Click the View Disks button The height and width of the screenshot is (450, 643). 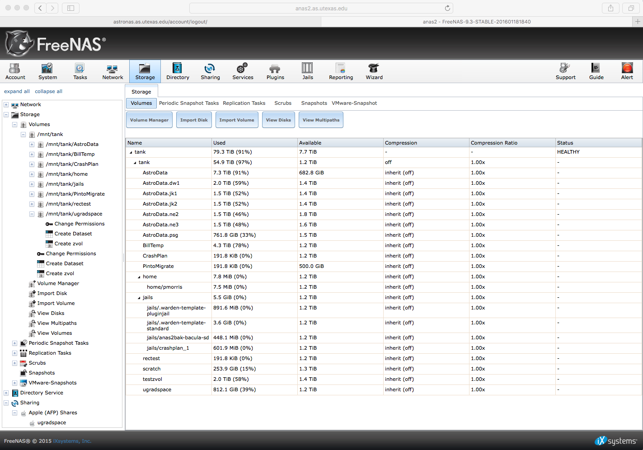278,120
